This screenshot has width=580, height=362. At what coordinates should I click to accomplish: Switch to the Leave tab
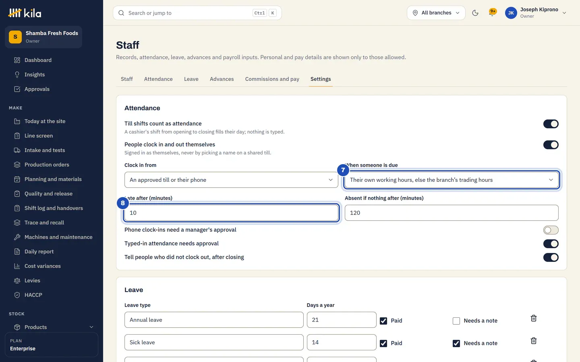[x=191, y=79]
